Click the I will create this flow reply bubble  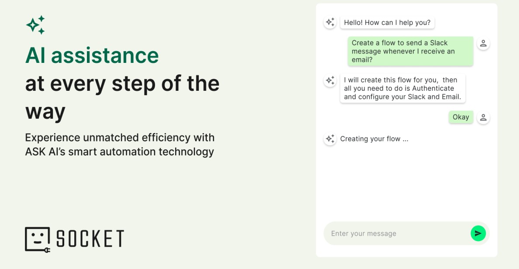(402, 88)
